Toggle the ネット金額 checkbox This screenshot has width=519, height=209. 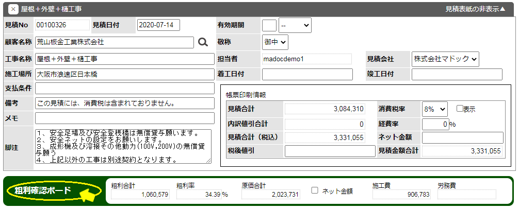[315, 190]
